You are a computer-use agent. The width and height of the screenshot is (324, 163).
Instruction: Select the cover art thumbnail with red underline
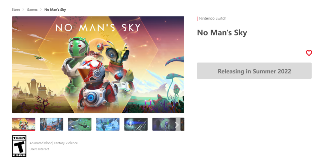24,124
